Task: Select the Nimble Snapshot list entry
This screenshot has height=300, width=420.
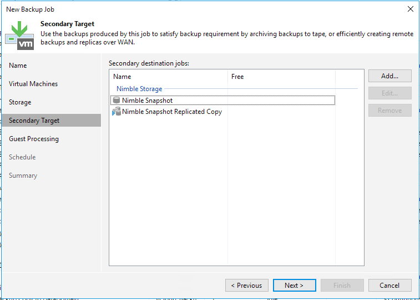Action: click(147, 101)
